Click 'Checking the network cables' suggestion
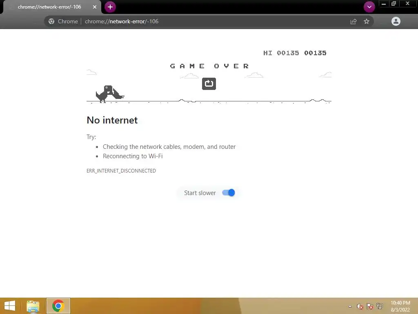Image resolution: width=418 pixels, height=314 pixels. point(169,147)
